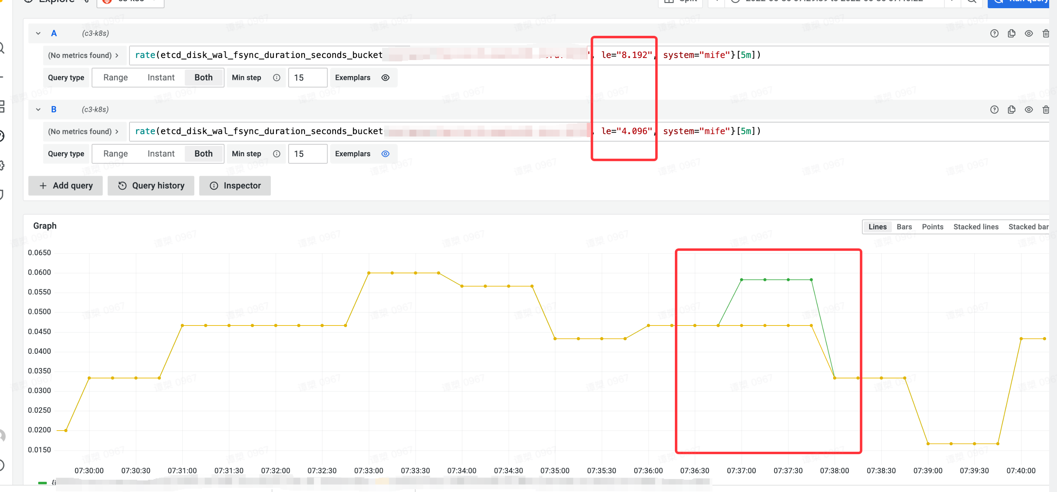Duplicate query B using the copy icon
1057x492 pixels.
[x=1012, y=109]
